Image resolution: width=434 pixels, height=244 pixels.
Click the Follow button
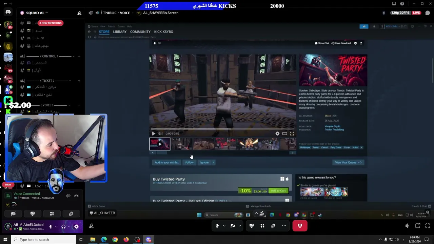tap(190, 162)
